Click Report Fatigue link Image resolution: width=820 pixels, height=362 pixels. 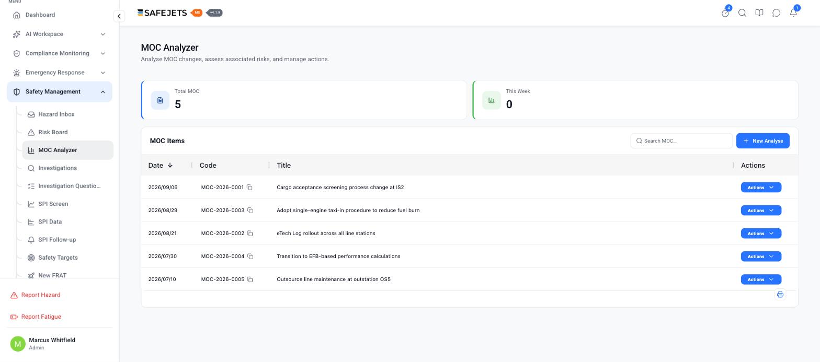coord(36,317)
